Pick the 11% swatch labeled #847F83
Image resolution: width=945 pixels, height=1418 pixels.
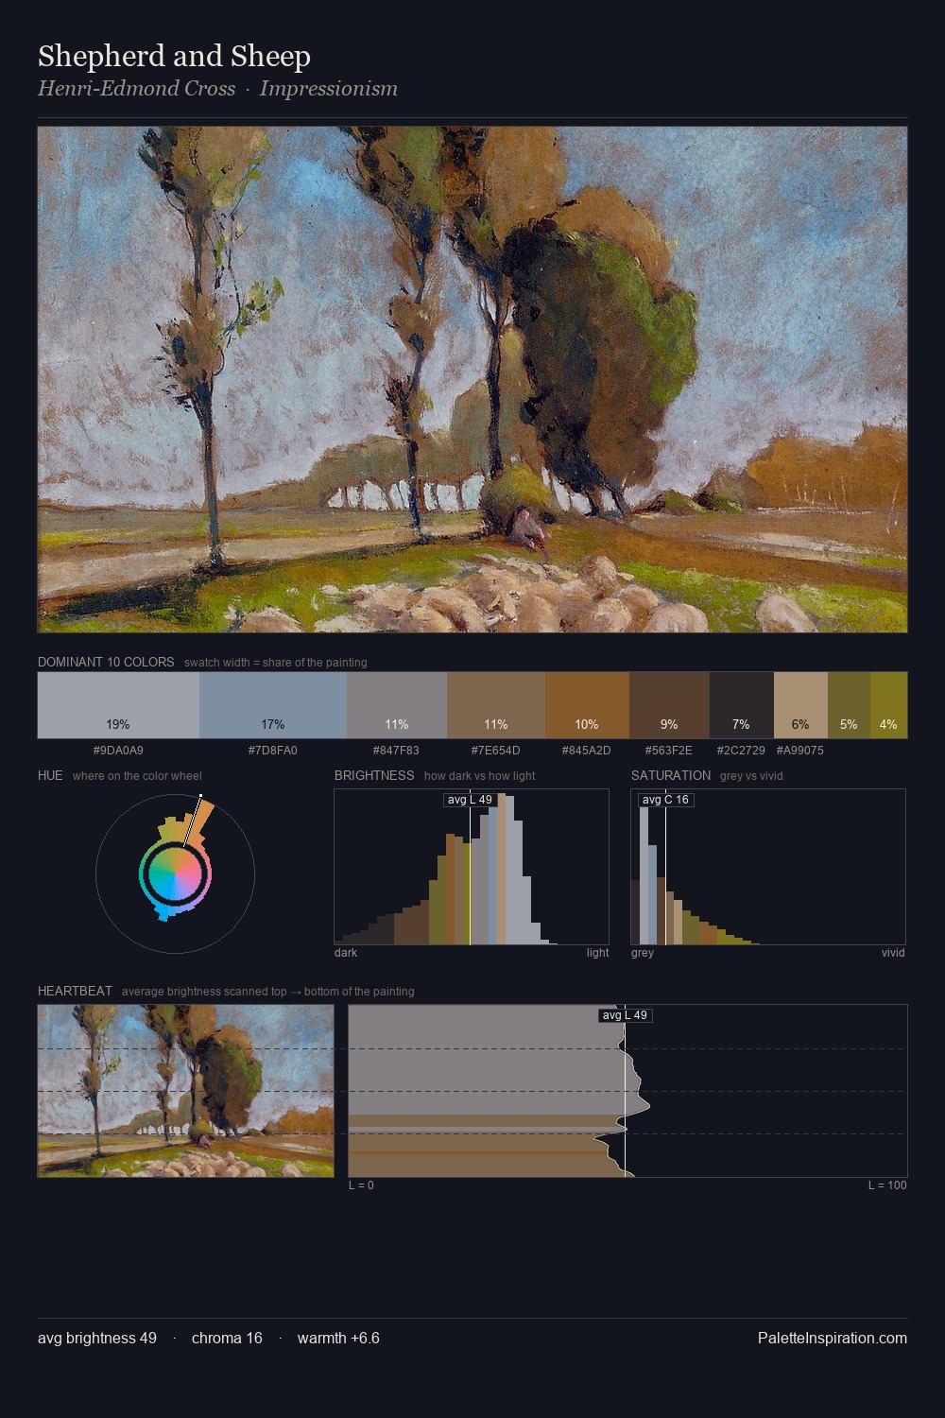pyautogui.click(x=397, y=705)
